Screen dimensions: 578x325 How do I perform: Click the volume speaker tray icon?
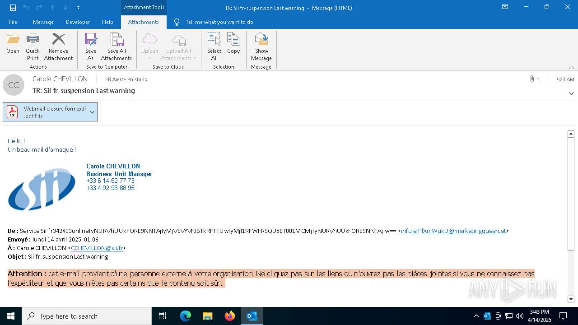pyautogui.click(x=519, y=316)
